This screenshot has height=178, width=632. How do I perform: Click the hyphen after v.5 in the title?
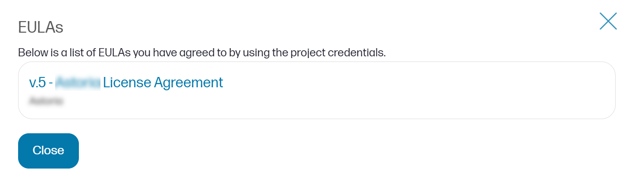click(51, 83)
